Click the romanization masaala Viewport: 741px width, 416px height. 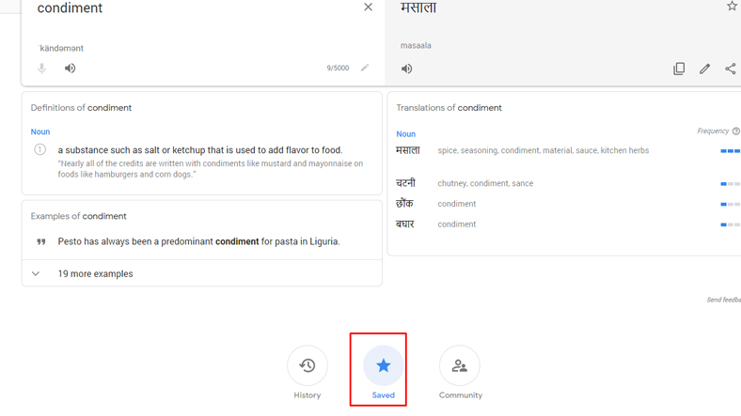pos(416,46)
